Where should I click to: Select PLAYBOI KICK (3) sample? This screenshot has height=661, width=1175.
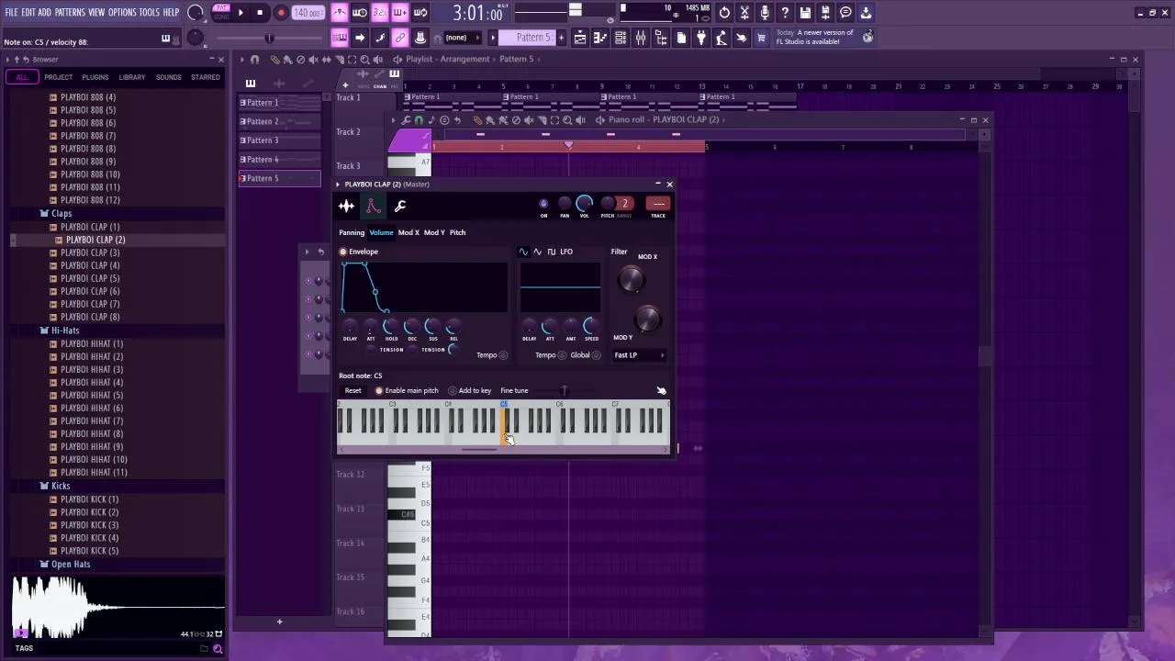tap(89, 525)
